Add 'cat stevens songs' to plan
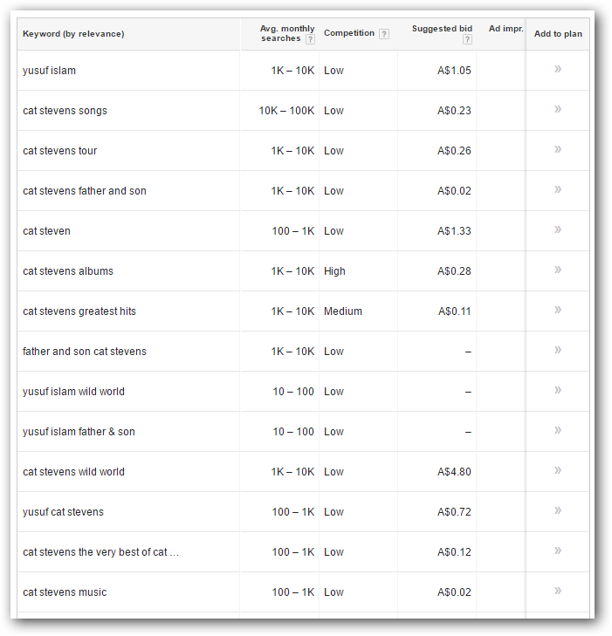The width and height of the screenshot is (612, 636). click(x=558, y=109)
